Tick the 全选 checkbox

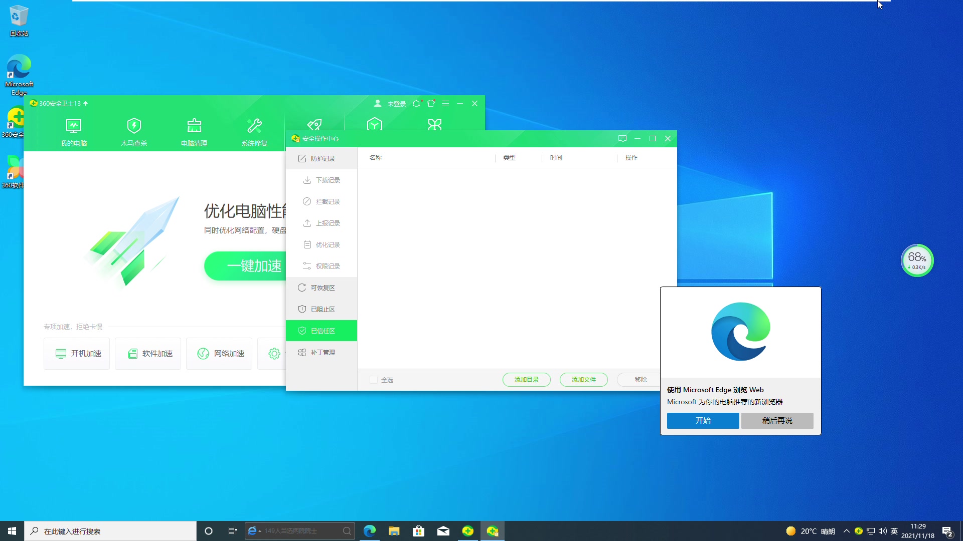click(x=374, y=380)
